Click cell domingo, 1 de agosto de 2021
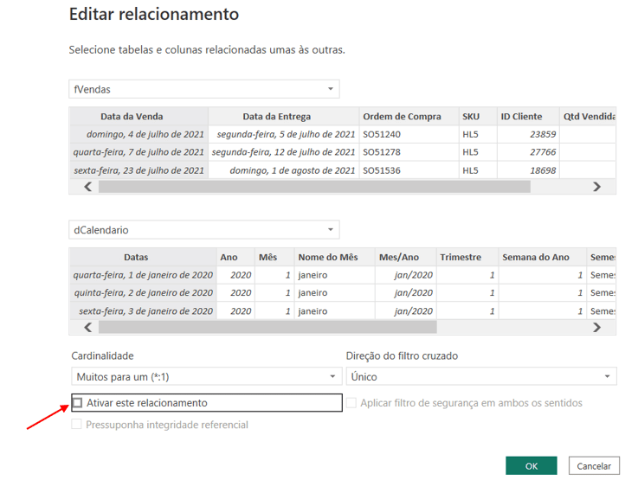 point(284,170)
